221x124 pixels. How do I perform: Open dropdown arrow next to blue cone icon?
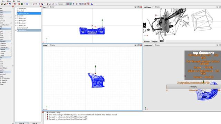[94, 4]
